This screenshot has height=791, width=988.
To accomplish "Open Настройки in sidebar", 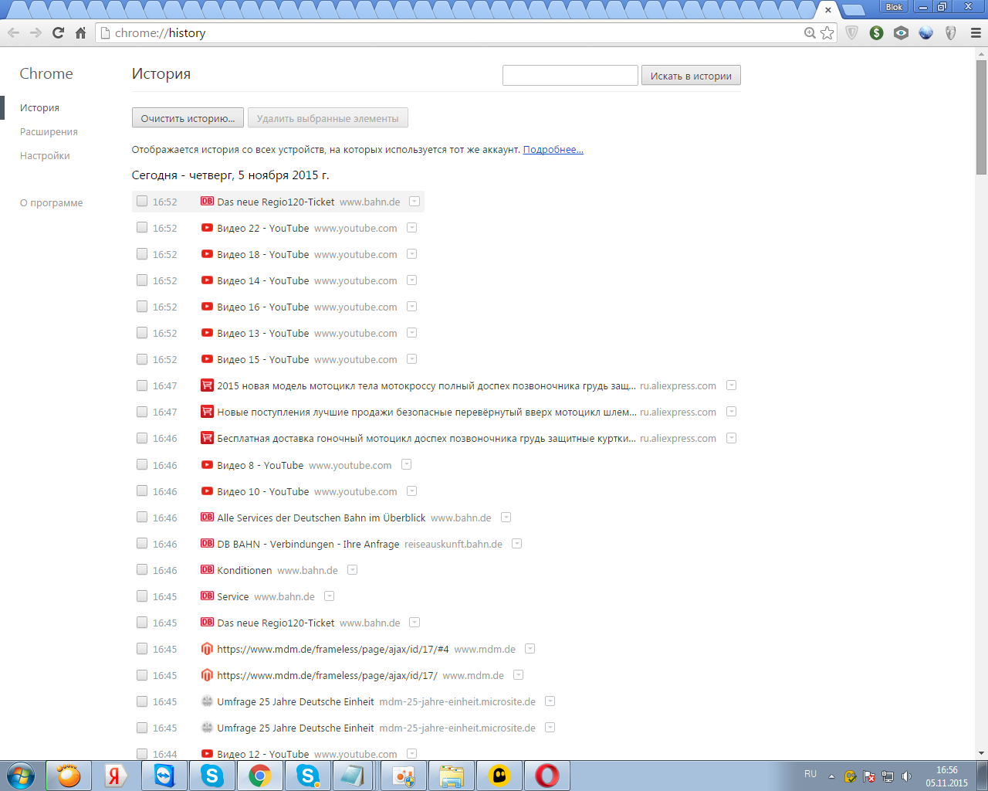I will pyautogui.click(x=45, y=156).
